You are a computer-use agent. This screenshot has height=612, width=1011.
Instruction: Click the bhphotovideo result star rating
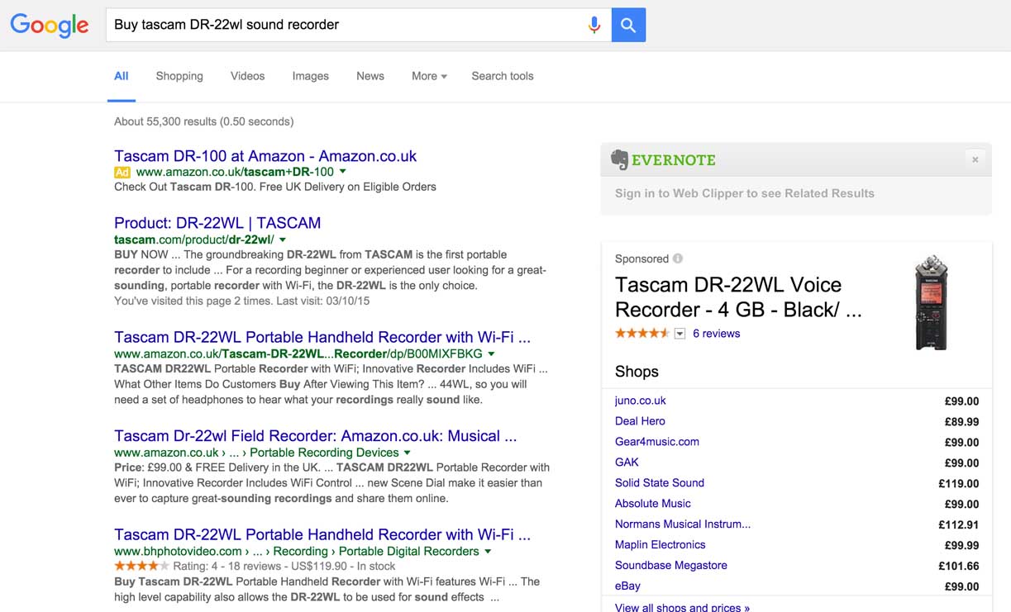click(141, 566)
